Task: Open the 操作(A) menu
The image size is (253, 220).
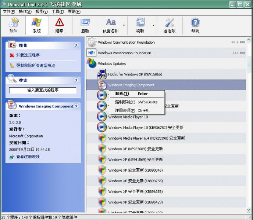Action: [25, 12]
